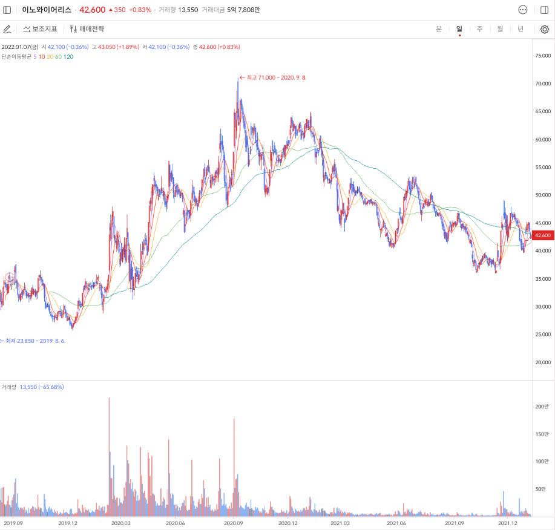Click the 고 43,050 high value
Image resolution: width=555 pixels, height=530 pixels.
pyautogui.click(x=116, y=47)
